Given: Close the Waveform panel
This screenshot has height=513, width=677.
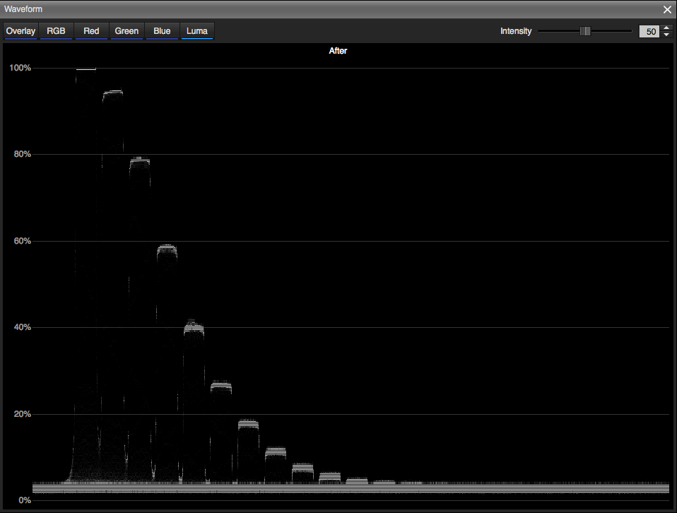Looking at the screenshot, I should (667, 9).
